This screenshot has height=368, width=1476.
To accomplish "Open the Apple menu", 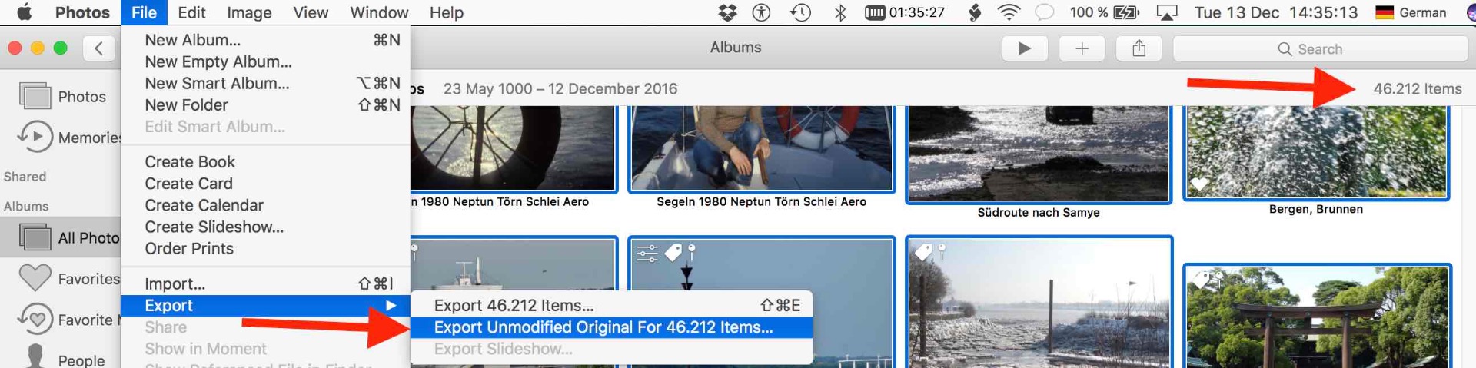I will [25, 12].
